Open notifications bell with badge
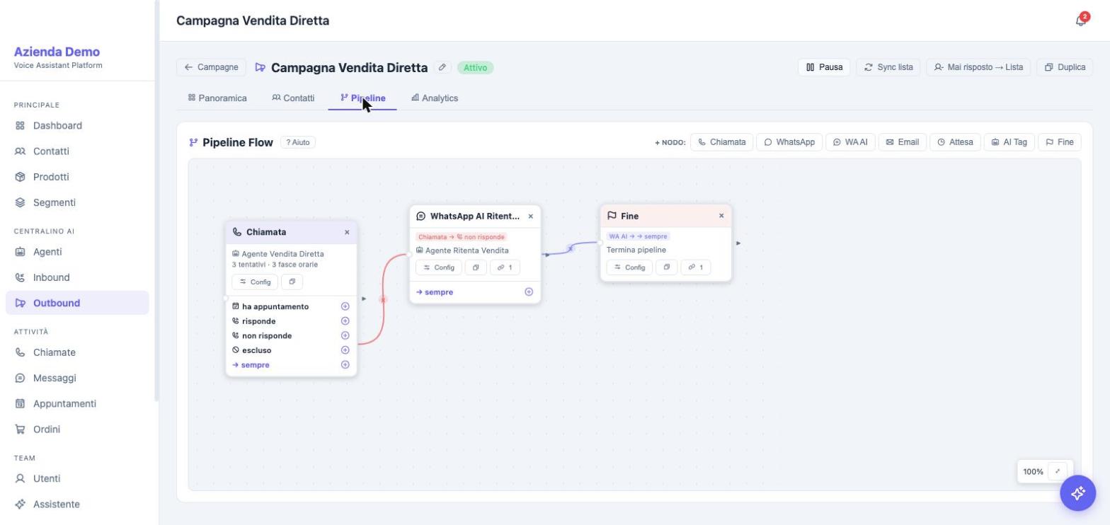Screen dimensions: 1110x525 click(x=1081, y=21)
